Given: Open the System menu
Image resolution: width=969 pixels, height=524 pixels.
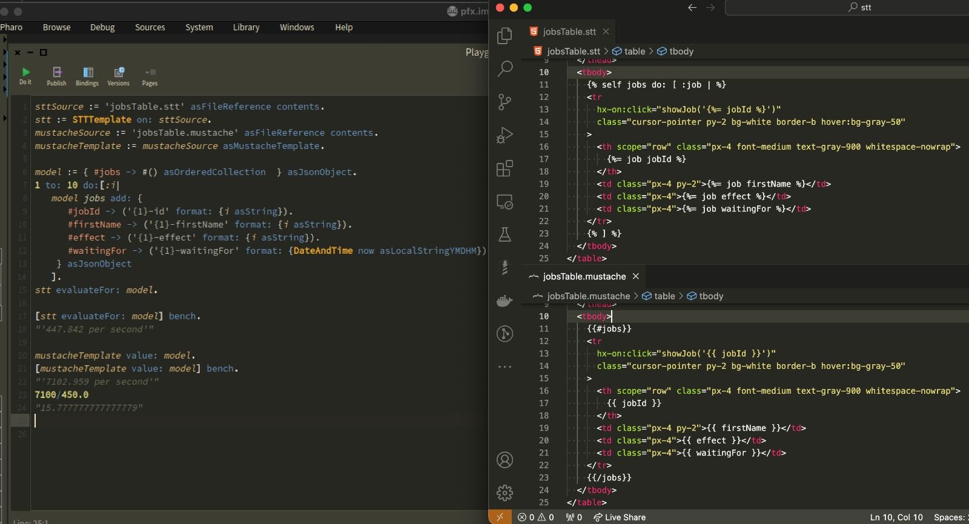Looking at the screenshot, I should click(199, 27).
